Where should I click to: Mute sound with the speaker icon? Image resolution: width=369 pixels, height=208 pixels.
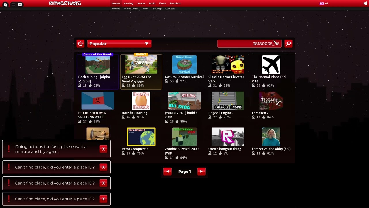tap(365, 3)
